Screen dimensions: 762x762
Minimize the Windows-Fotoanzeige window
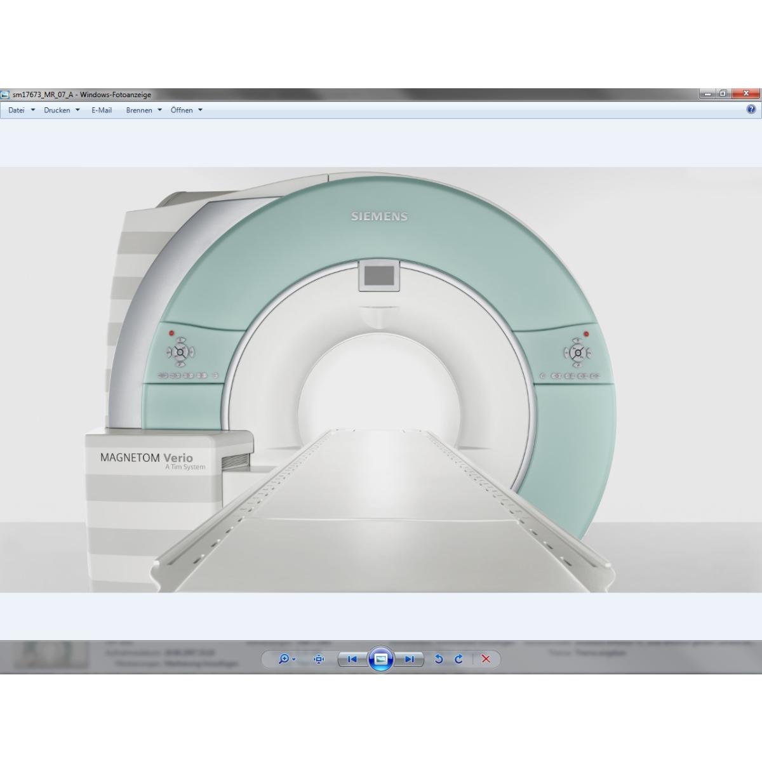tap(708, 94)
